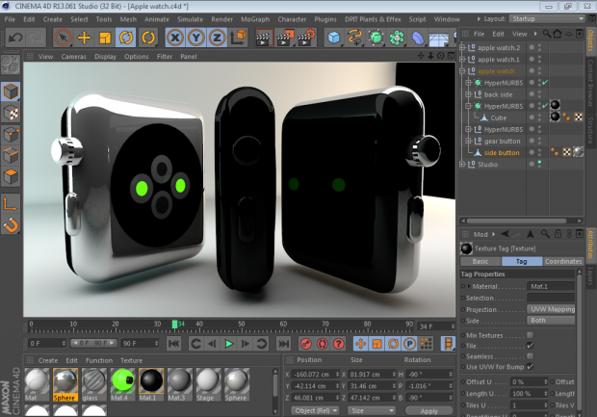
Task: Open the MoGraph menu
Action: coord(255,19)
